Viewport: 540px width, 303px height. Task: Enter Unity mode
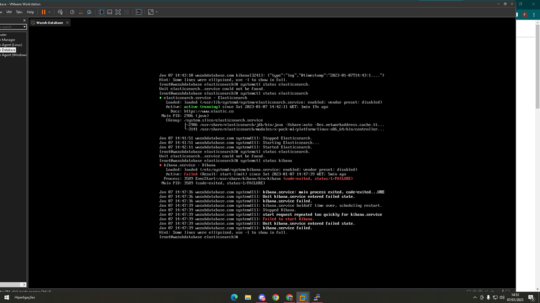pyautogui.click(x=127, y=12)
